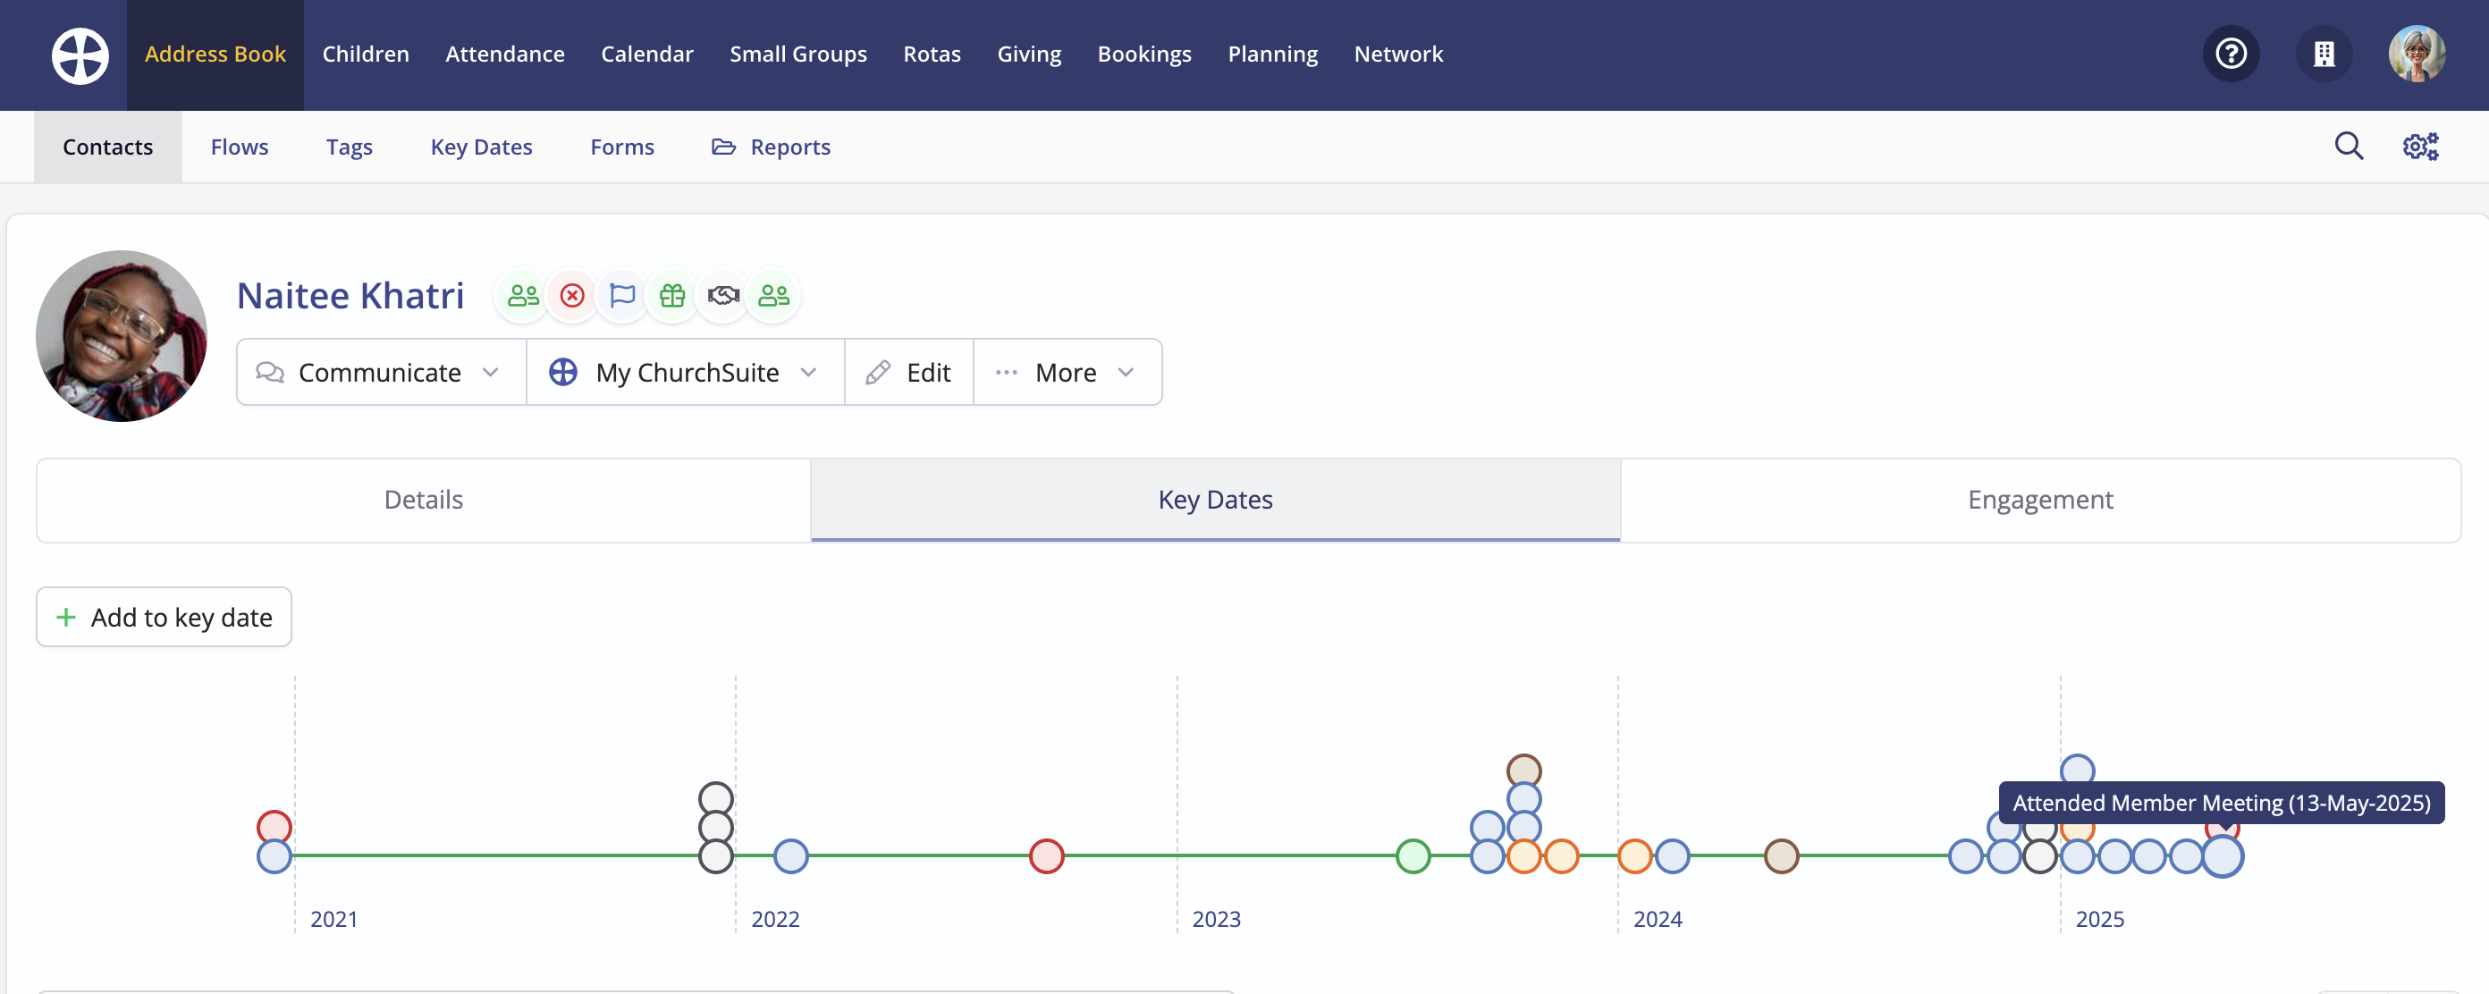Open the user avatar in top bar

[2417, 55]
